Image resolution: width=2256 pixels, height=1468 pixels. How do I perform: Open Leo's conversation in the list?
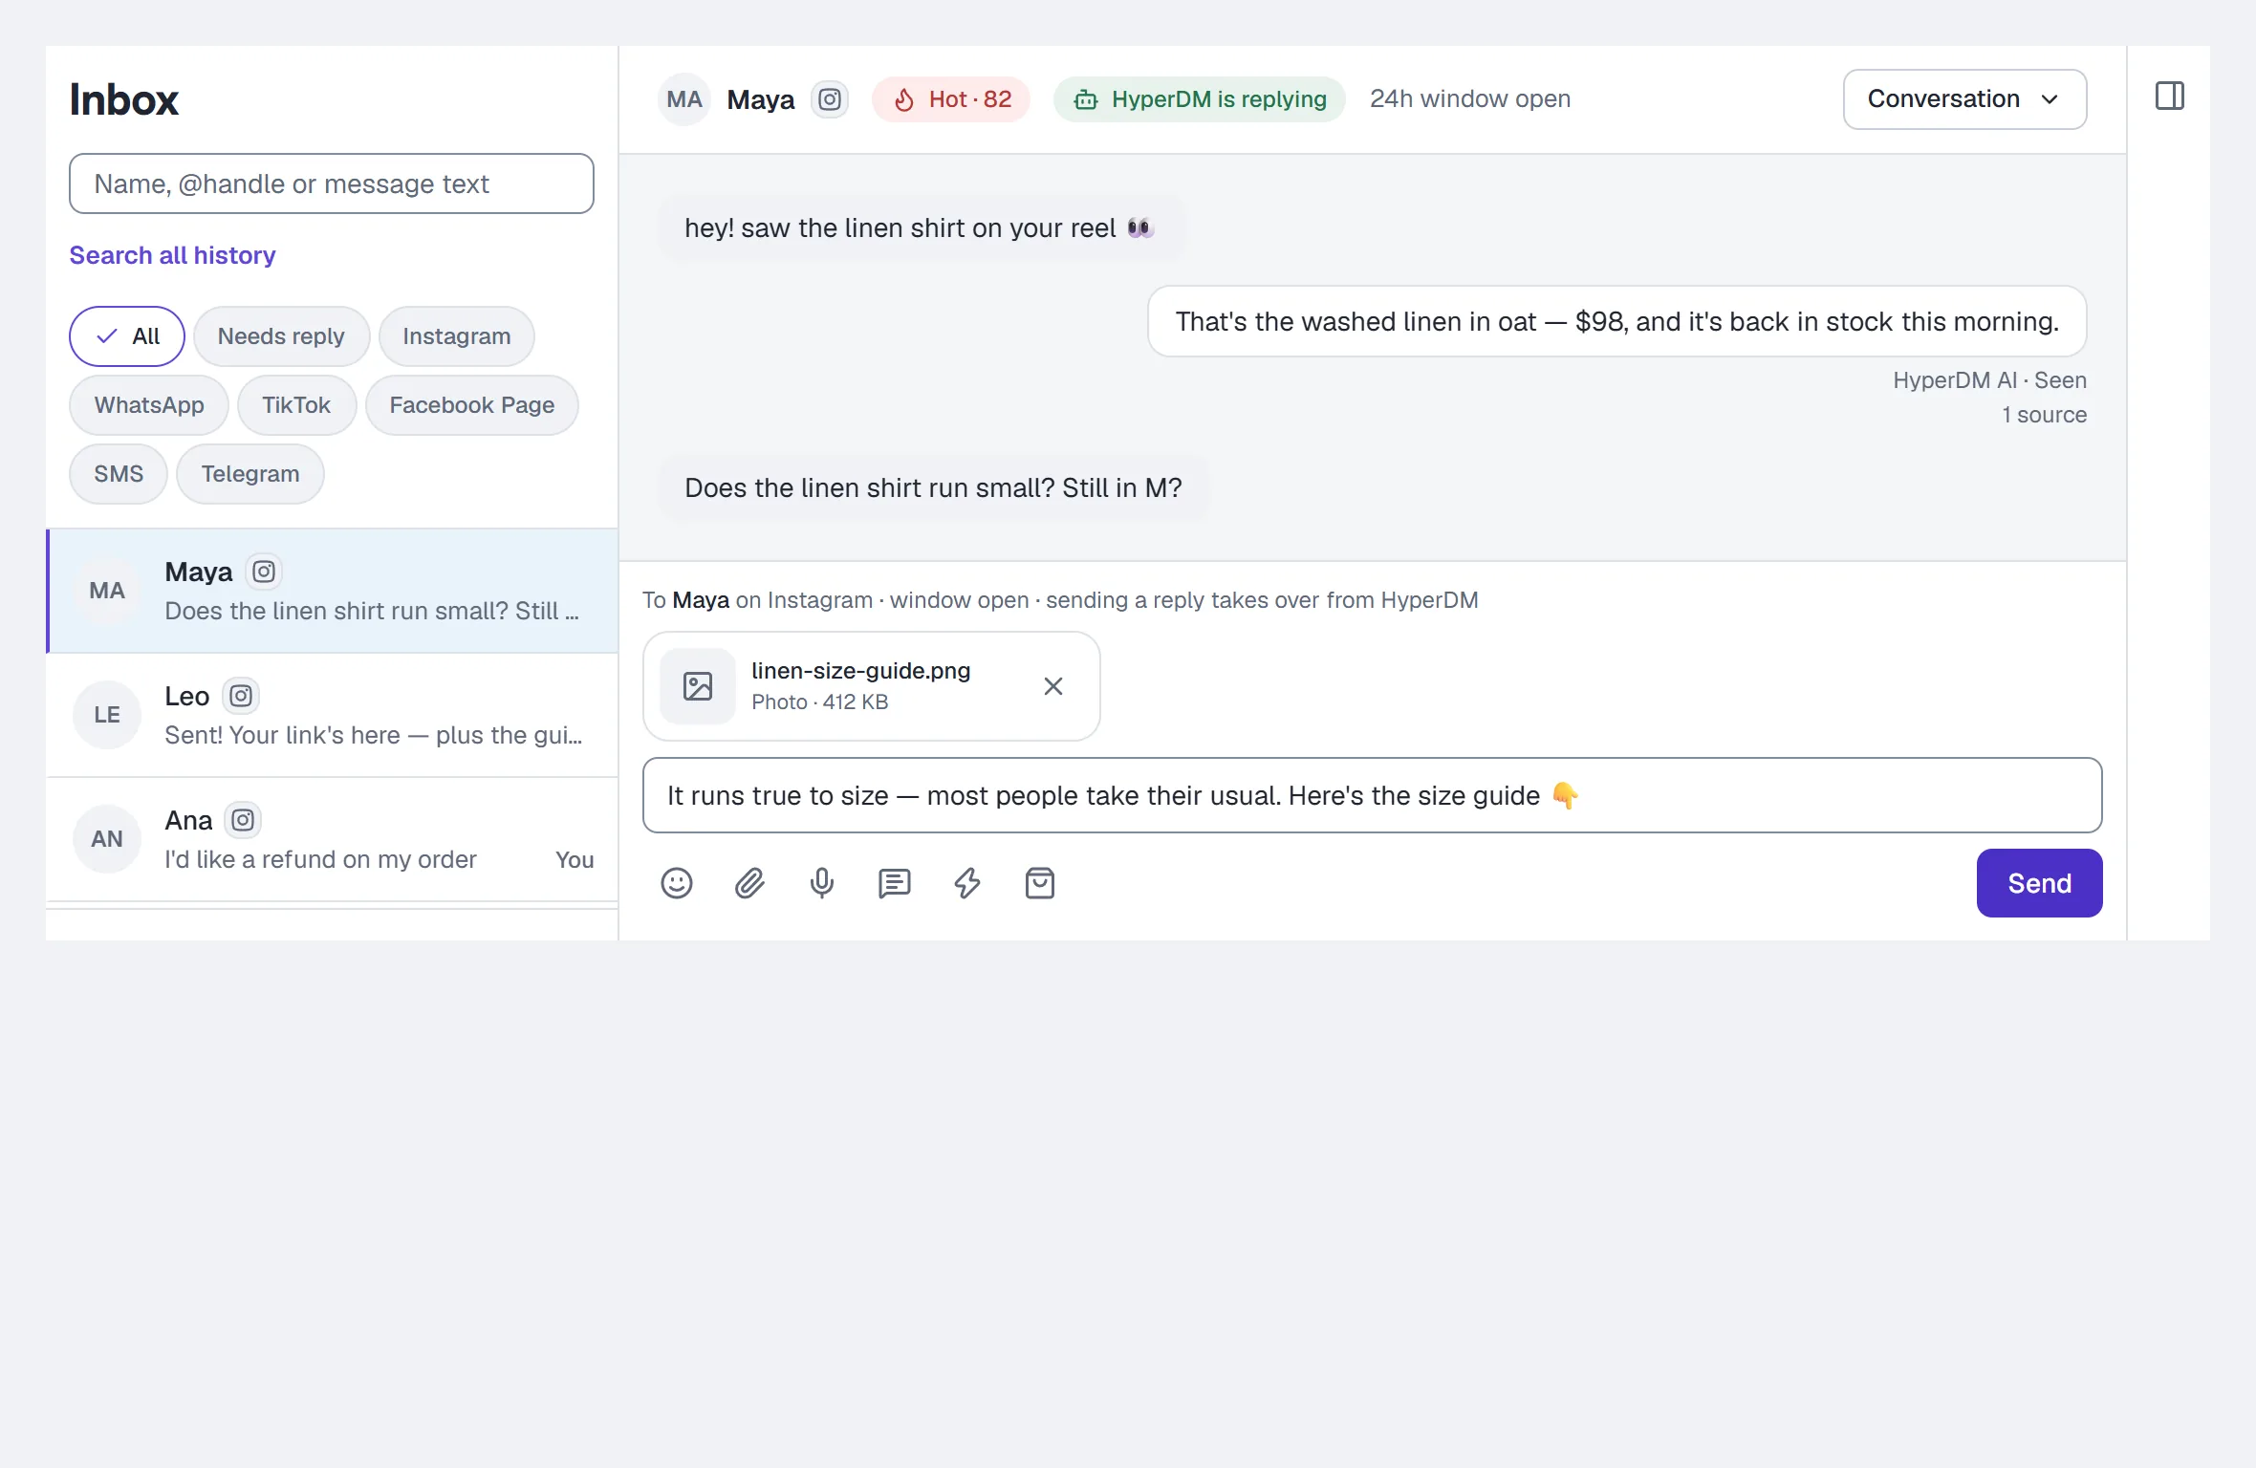click(x=333, y=715)
